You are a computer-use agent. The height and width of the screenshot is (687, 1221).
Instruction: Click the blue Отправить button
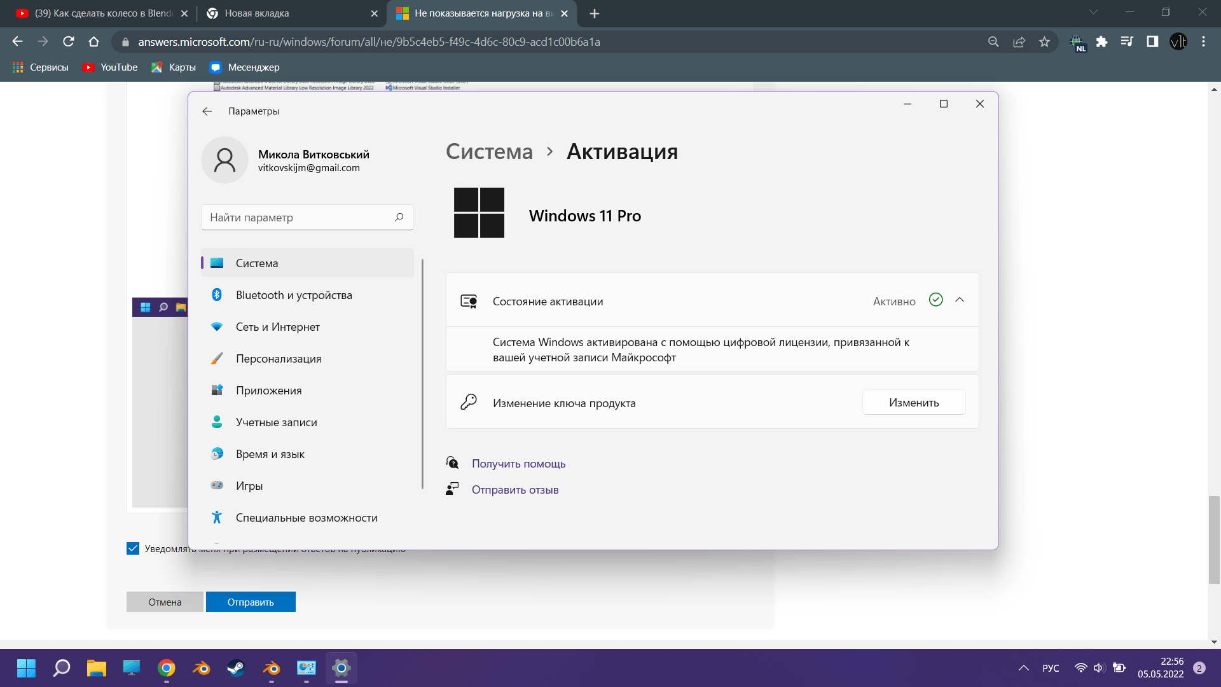[x=251, y=602]
